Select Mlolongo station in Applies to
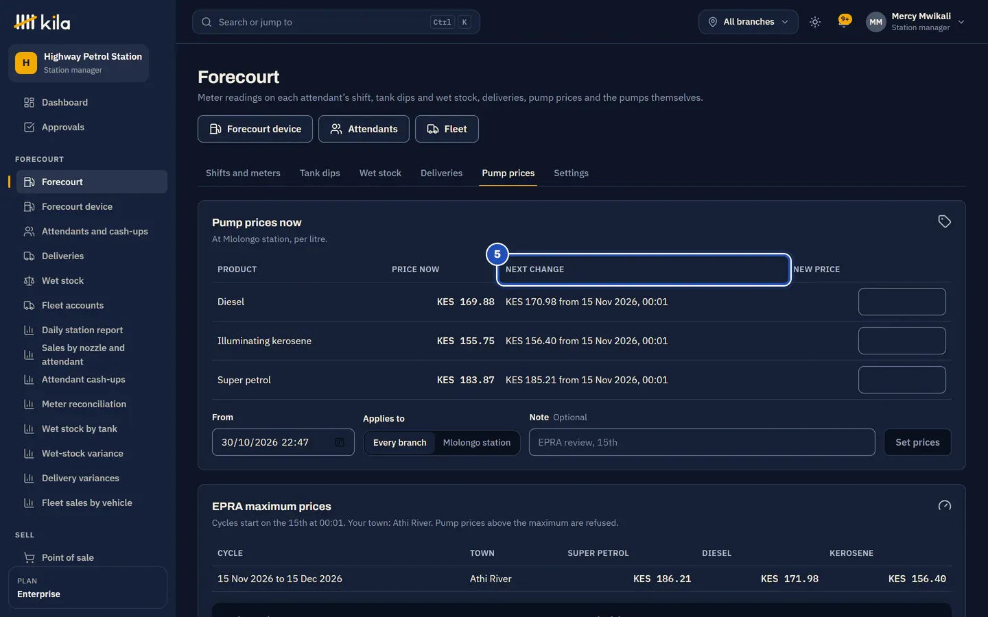 (477, 443)
